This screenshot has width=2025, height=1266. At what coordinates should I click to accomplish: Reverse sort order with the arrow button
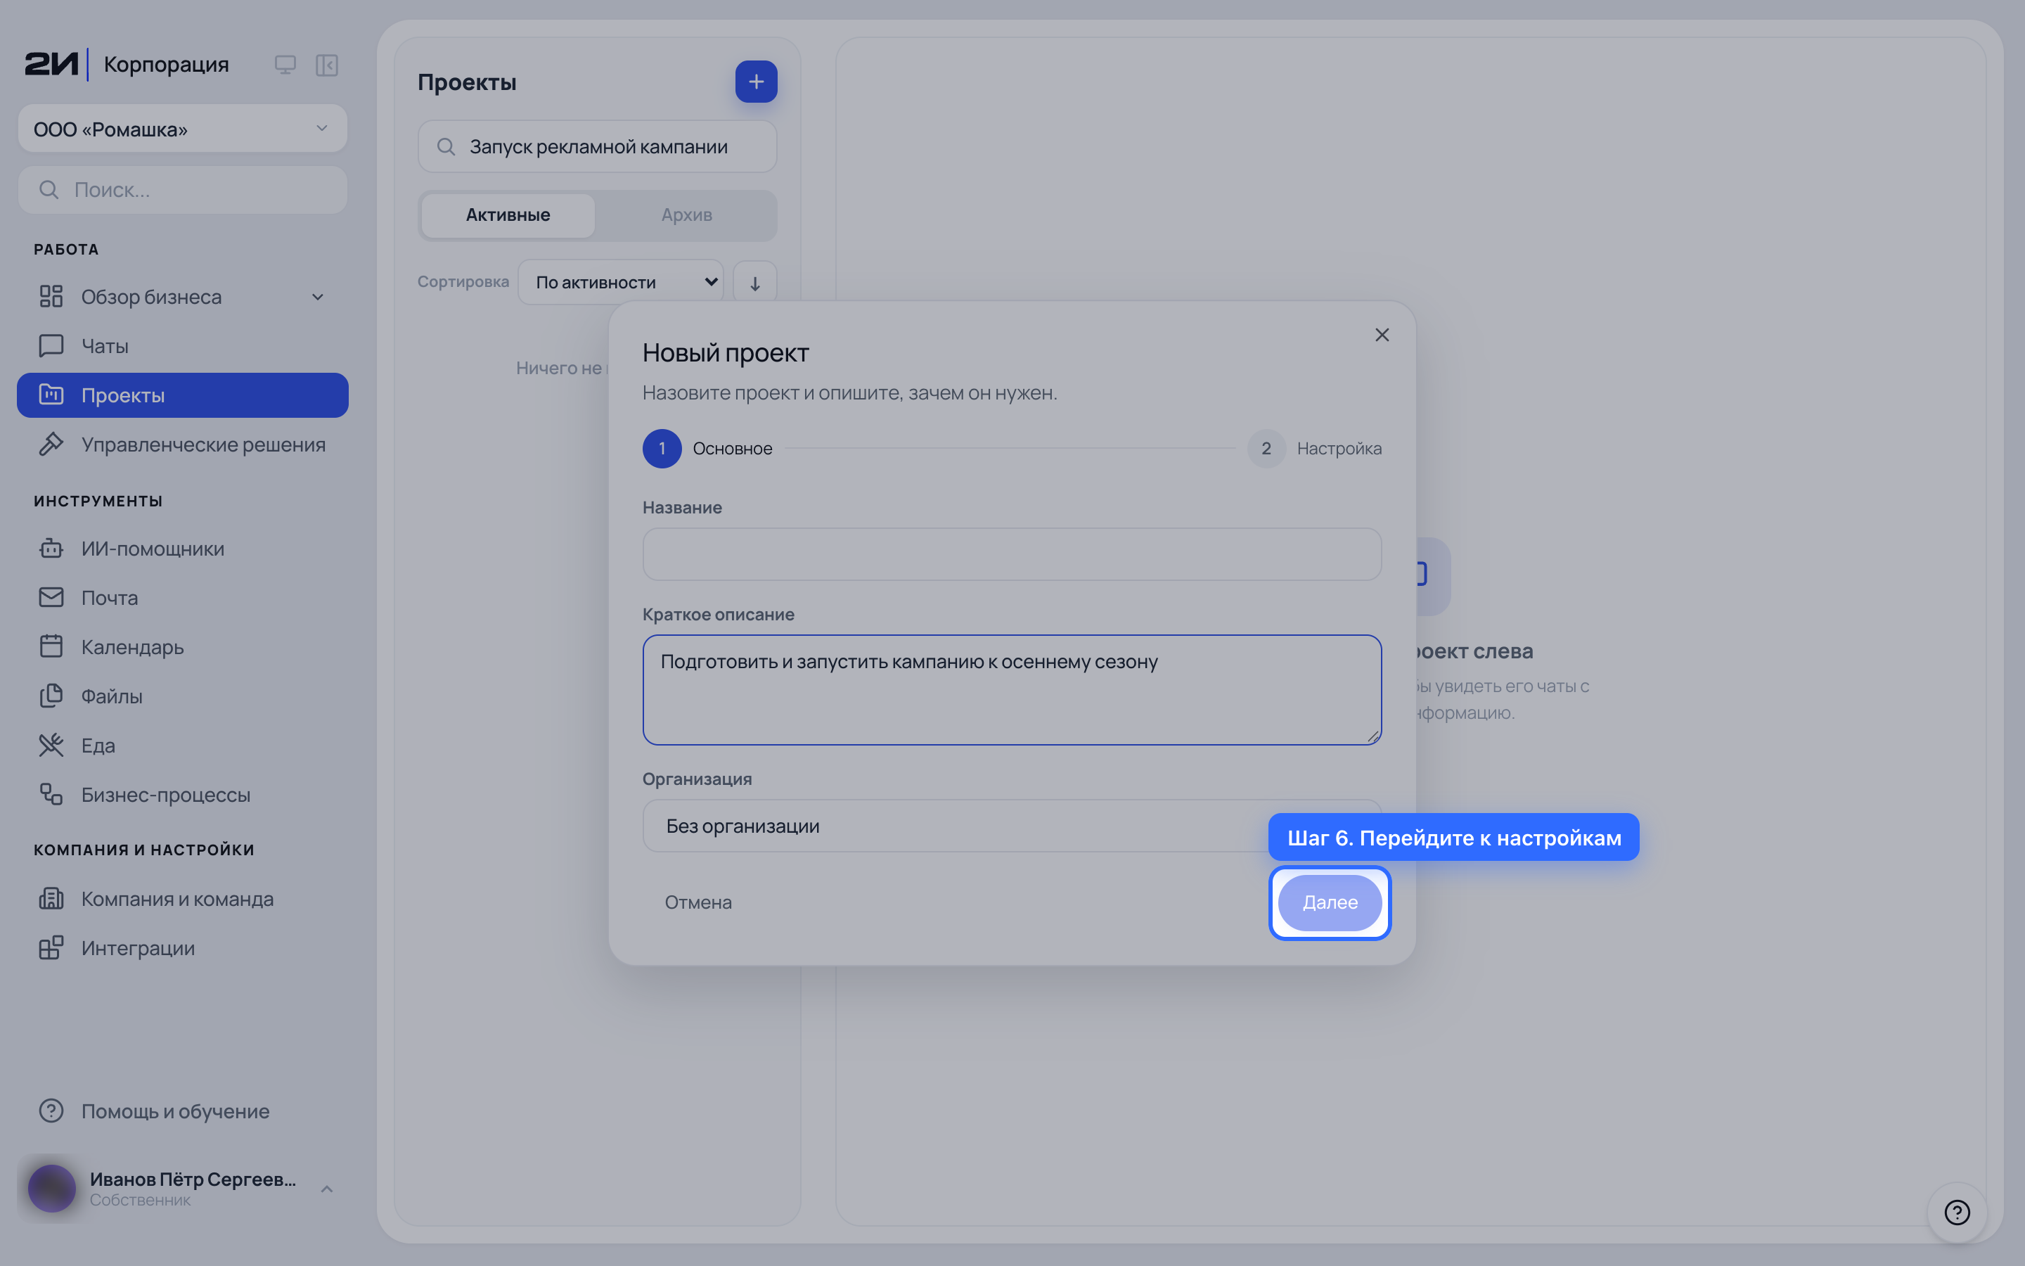[754, 282]
